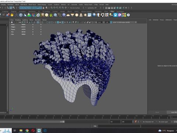
Task: Click the playback end time field 200
Action: point(126,122)
